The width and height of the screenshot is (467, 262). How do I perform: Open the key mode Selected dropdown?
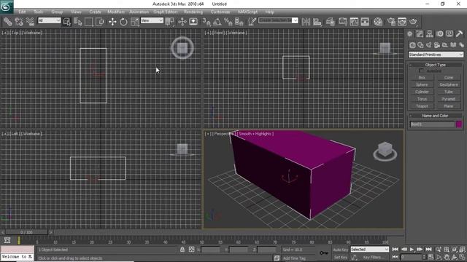point(370,250)
